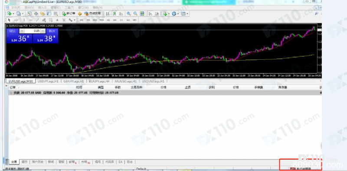Click the New Order (新订单) toolbar button
The height and width of the screenshot is (171, 347).
69,14
